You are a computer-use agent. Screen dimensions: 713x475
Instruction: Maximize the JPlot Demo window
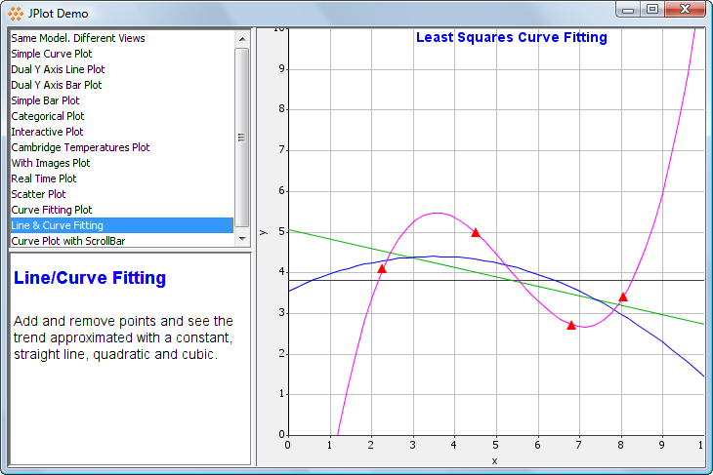(652, 10)
